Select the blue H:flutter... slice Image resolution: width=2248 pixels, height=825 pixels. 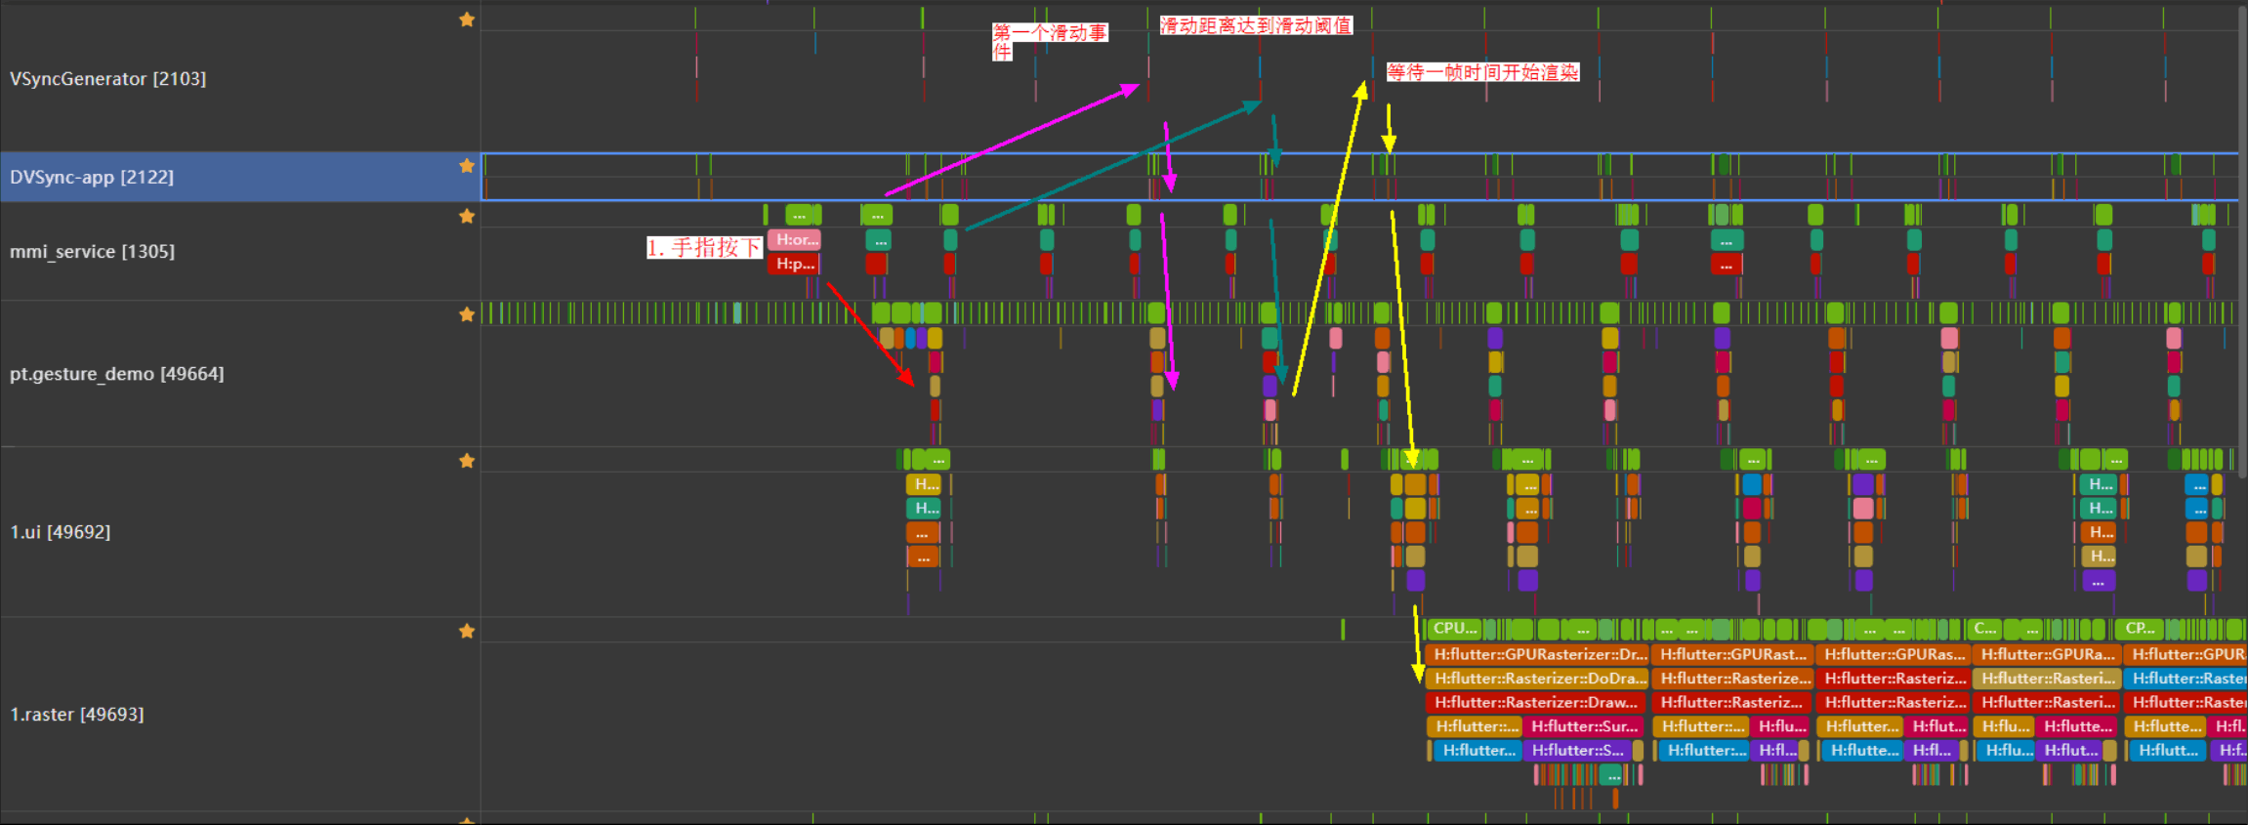point(1478,750)
